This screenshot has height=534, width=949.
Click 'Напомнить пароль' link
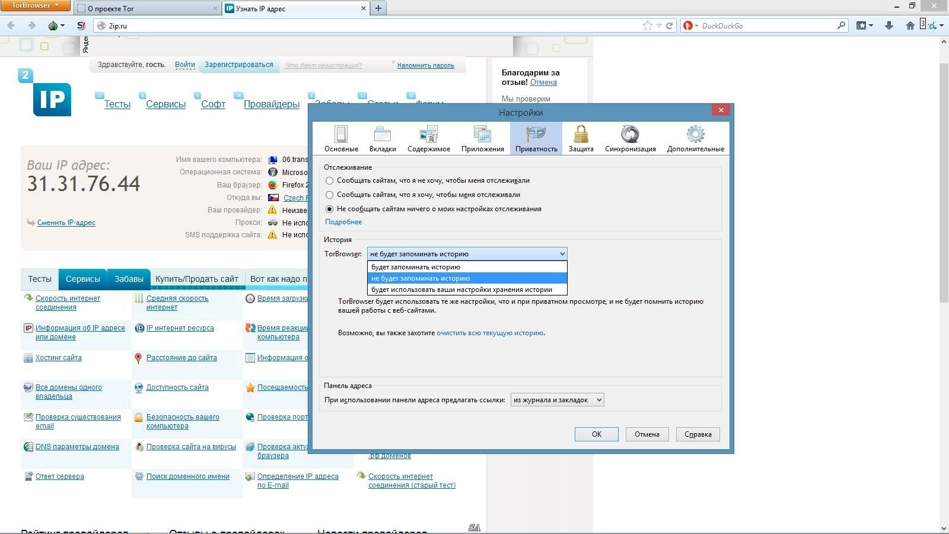point(425,66)
